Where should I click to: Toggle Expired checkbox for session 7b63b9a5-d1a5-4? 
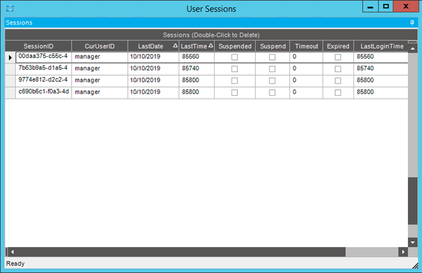coord(338,69)
